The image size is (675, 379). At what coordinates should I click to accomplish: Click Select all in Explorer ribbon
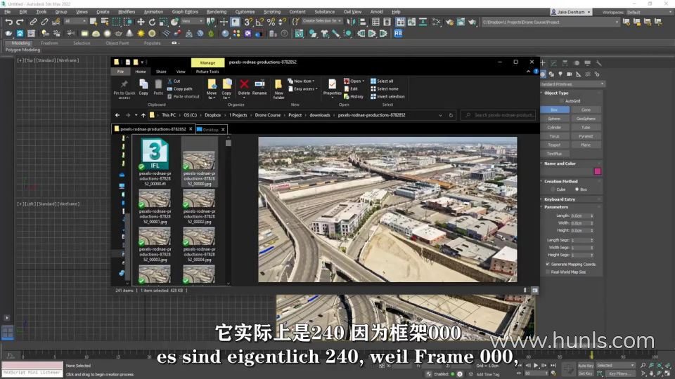pyautogui.click(x=381, y=81)
